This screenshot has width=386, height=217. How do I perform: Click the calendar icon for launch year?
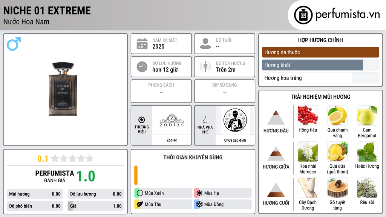pyautogui.click(x=142, y=44)
